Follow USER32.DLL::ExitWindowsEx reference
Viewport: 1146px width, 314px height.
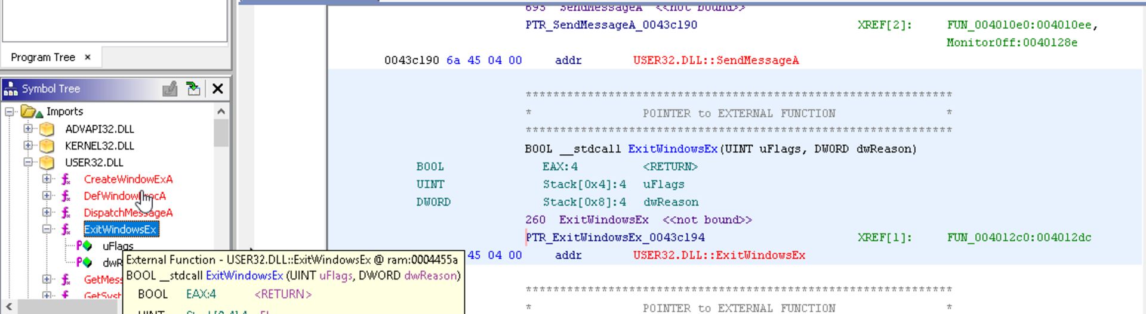(719, 256)
